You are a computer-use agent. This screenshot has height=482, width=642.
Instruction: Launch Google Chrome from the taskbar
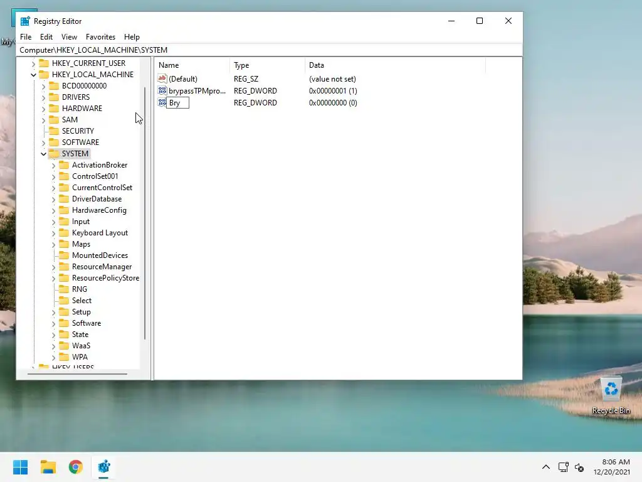pyautogui.click(x=76, y=467)
